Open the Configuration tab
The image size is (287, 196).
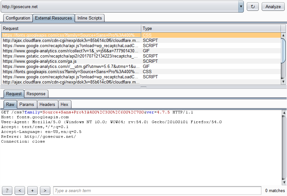click(x=18, y=18)
